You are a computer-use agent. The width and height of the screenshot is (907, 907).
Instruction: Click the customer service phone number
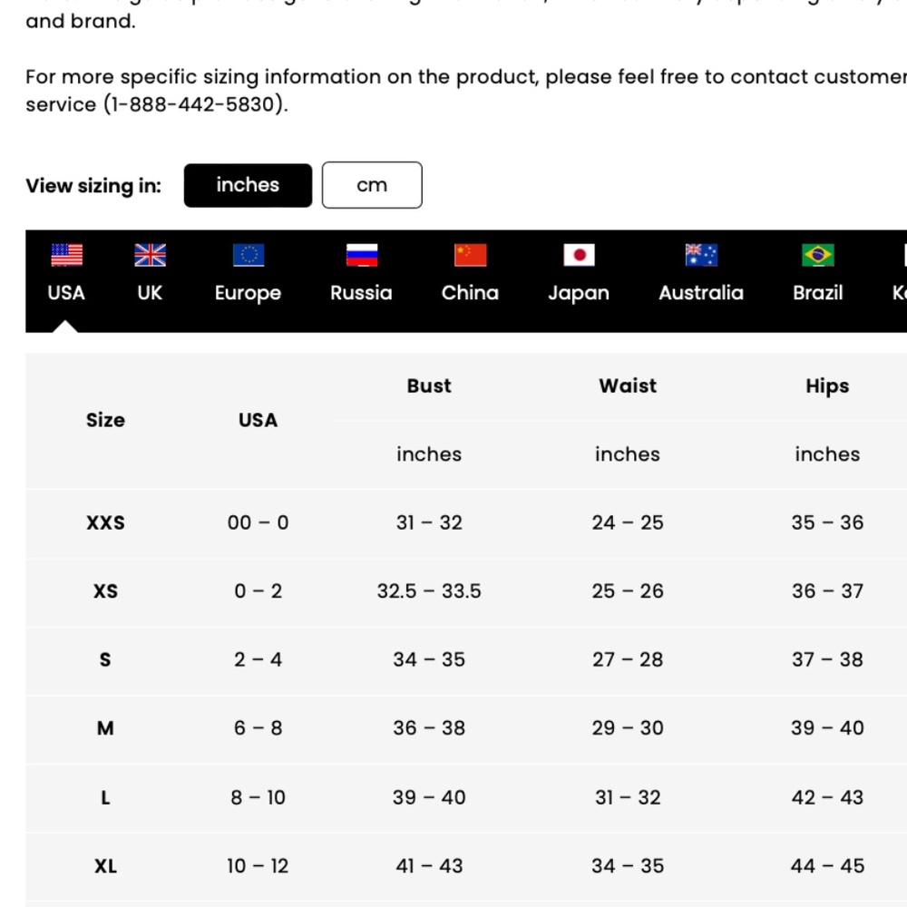pos(195,104)
